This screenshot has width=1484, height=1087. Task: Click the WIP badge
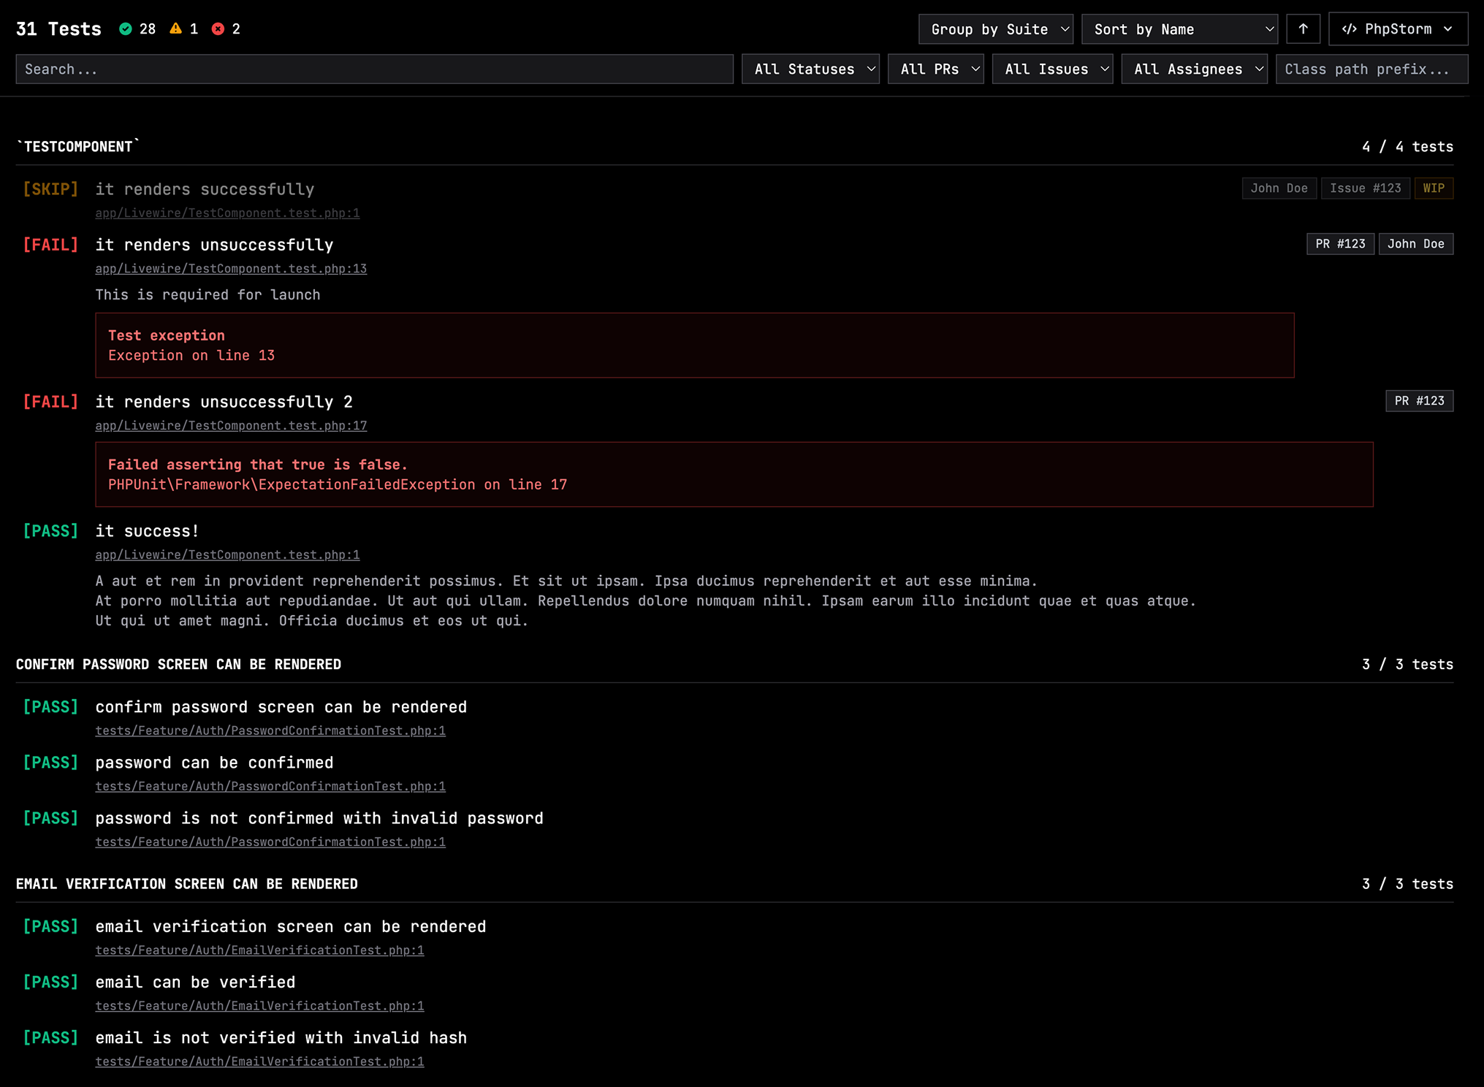pos(1434,188)
